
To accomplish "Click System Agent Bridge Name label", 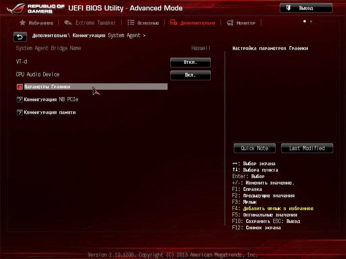I will (x=48, y=48).
